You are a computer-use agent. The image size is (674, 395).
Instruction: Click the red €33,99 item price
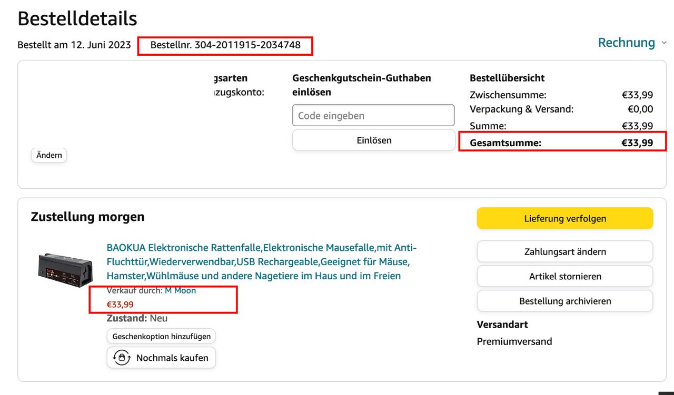[120, 304]
